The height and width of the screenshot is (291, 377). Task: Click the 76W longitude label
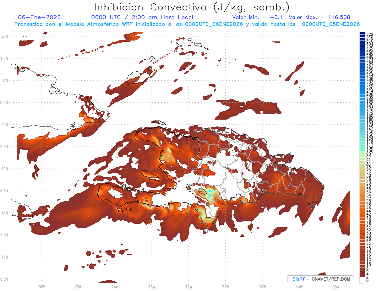(41, 287)
